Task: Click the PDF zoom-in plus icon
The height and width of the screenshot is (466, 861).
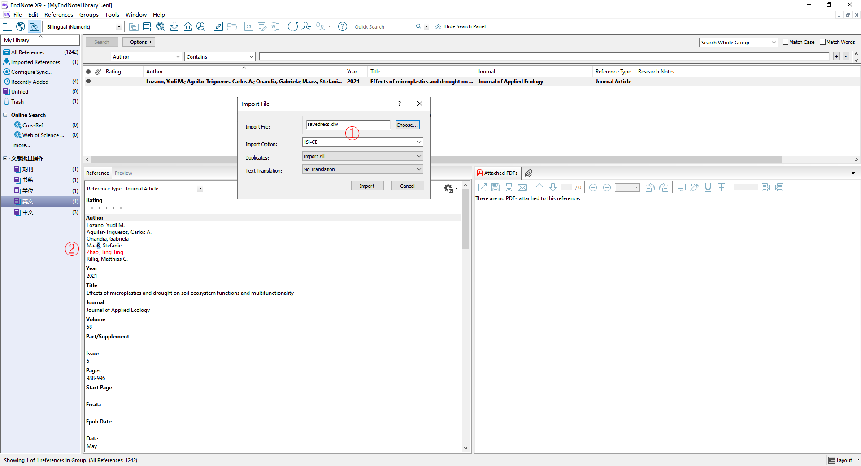Action: pos(607,187)
